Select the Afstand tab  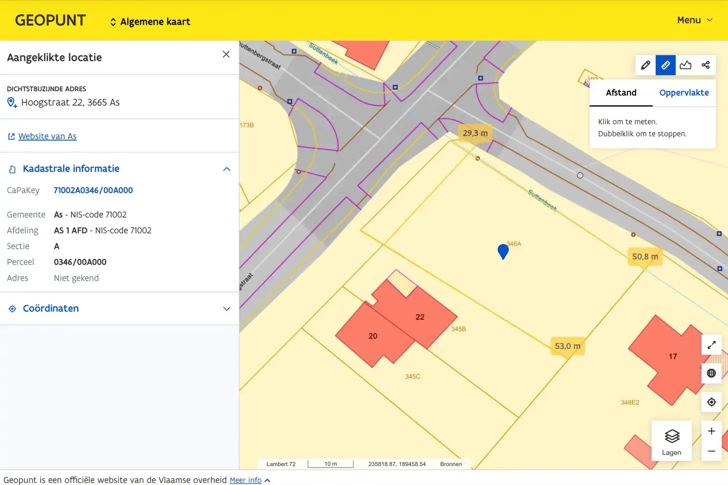(621, 93)
